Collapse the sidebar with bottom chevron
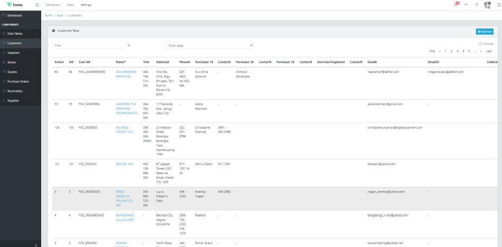Screen dimensions: 502x247 (x=36, y=244)
